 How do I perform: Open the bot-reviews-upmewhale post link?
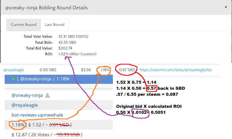point(37,115)
